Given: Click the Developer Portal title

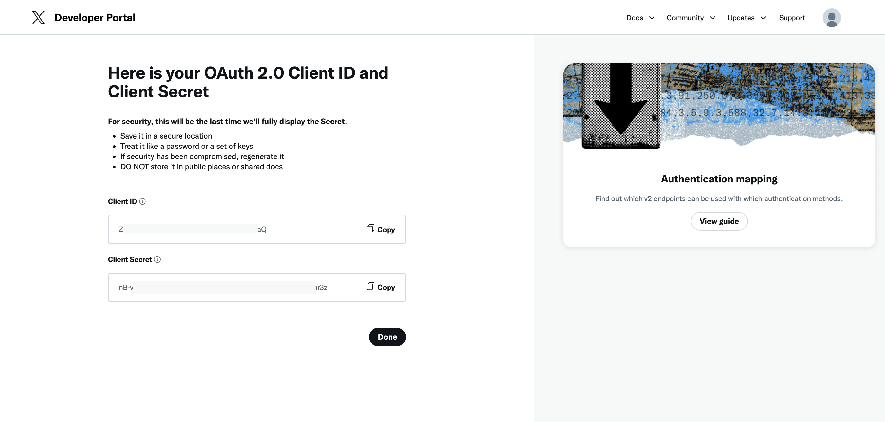Looking at the screenshot, I should (95, 18).
